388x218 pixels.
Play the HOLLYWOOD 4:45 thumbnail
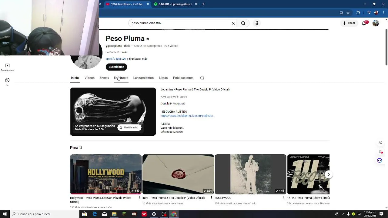(x=250, y=174)
